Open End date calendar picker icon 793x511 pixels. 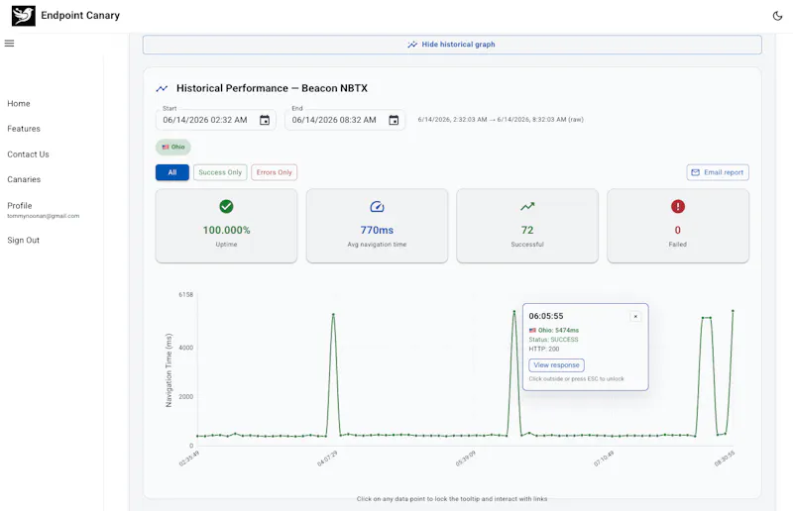(394, 120)
